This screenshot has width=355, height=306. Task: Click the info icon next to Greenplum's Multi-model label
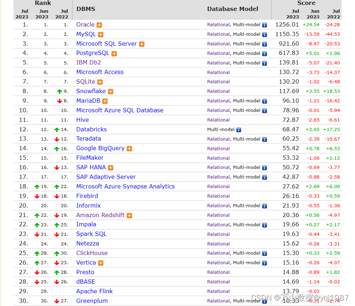click(x=265, y=301)
